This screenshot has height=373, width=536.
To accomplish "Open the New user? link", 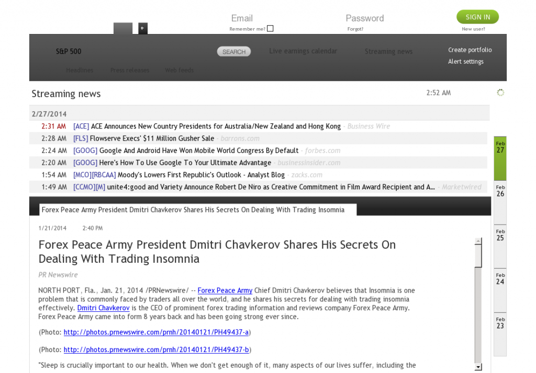I will (x=473, y=29).
